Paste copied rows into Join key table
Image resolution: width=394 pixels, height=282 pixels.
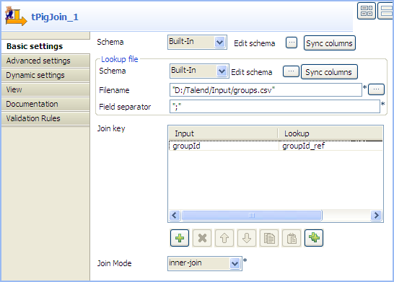(x=292, y=238)
